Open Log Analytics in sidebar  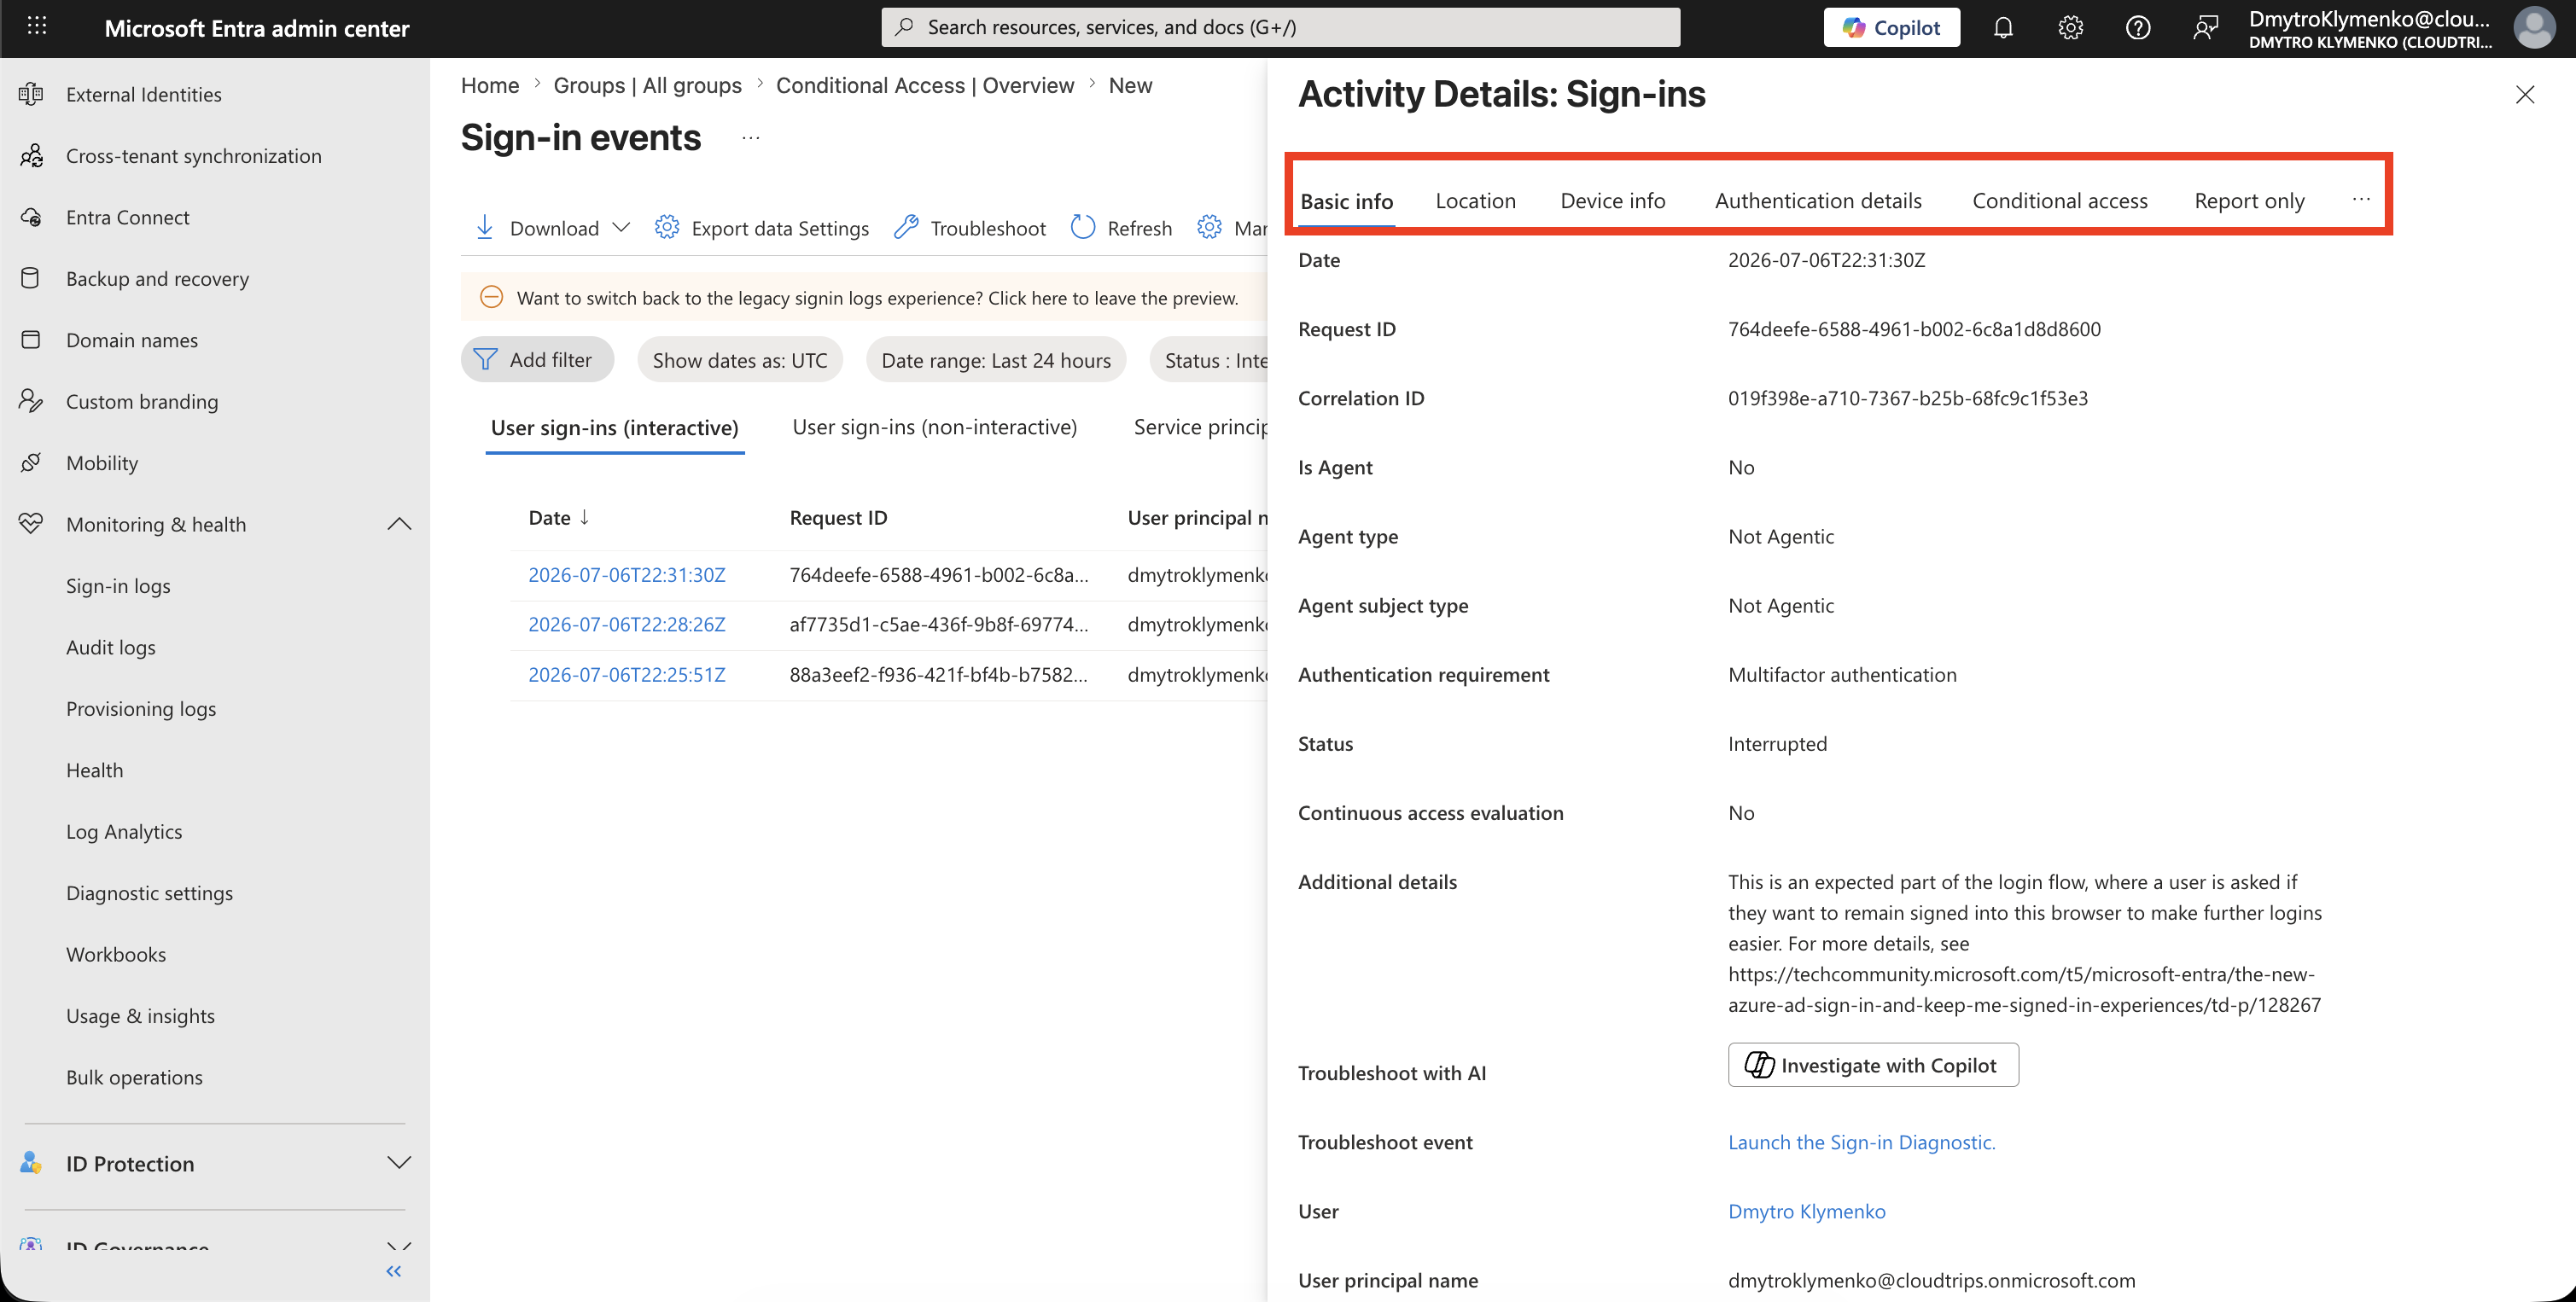(x=124, y=831)
